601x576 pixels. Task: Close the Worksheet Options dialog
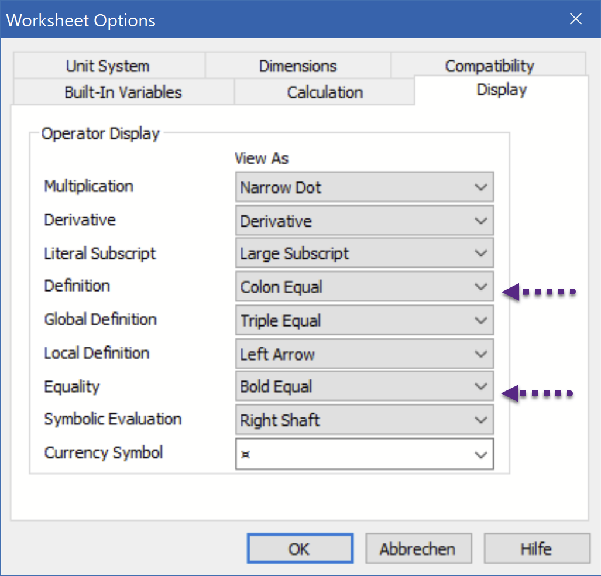coord(576,19)
